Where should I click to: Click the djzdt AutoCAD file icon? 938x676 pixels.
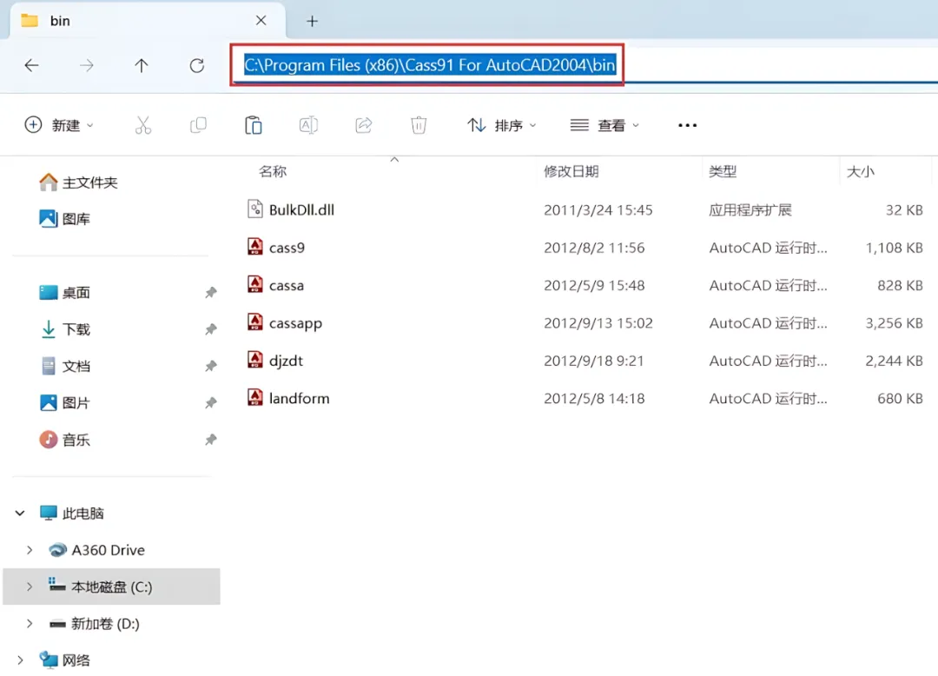(x=255, y=360)
